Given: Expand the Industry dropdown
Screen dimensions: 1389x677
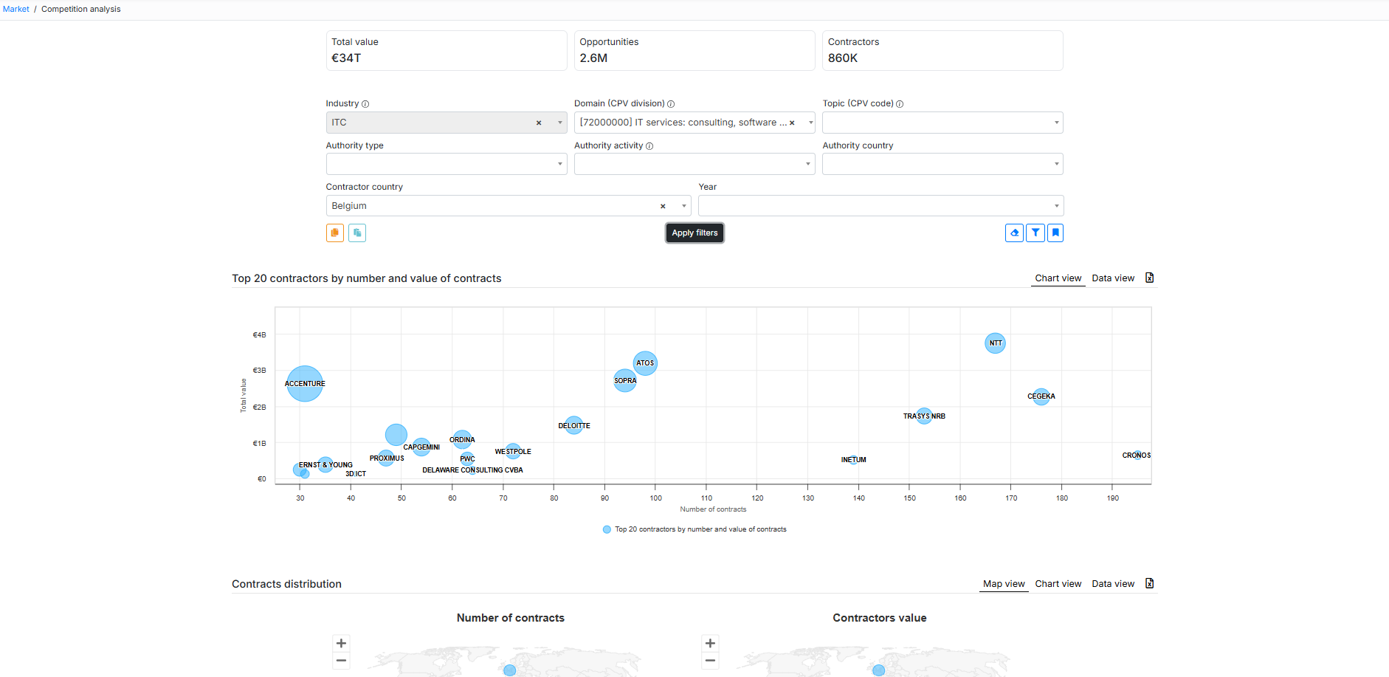Looking at the screenshot, I should pos(559,123).
